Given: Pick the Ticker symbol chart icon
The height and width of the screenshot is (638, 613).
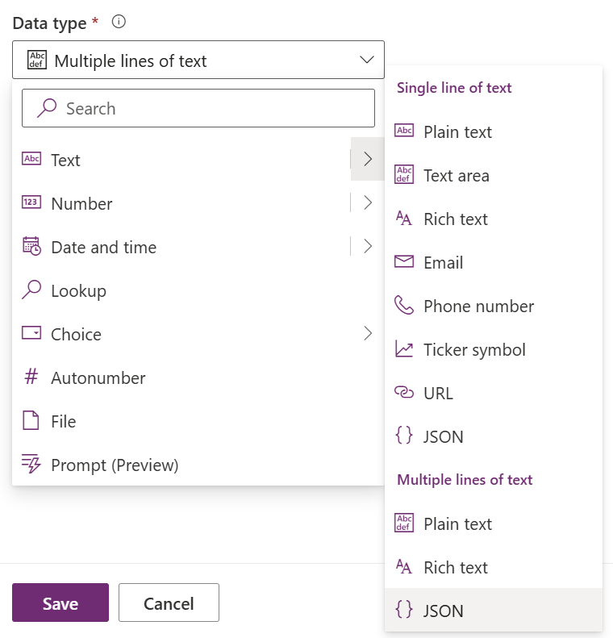Looking at the screenshot, I should click(403, 349).
